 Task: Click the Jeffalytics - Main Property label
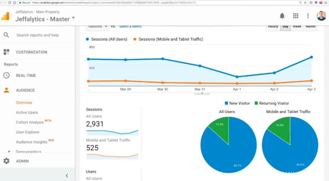tap(37, 12)
